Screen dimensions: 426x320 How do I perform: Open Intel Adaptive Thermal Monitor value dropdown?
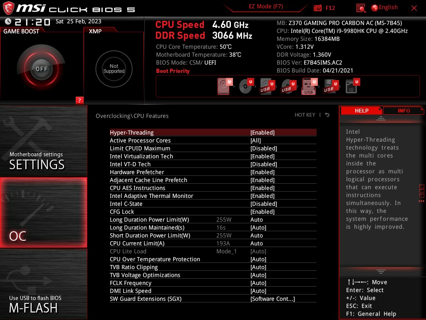click(x=263, y=196)
